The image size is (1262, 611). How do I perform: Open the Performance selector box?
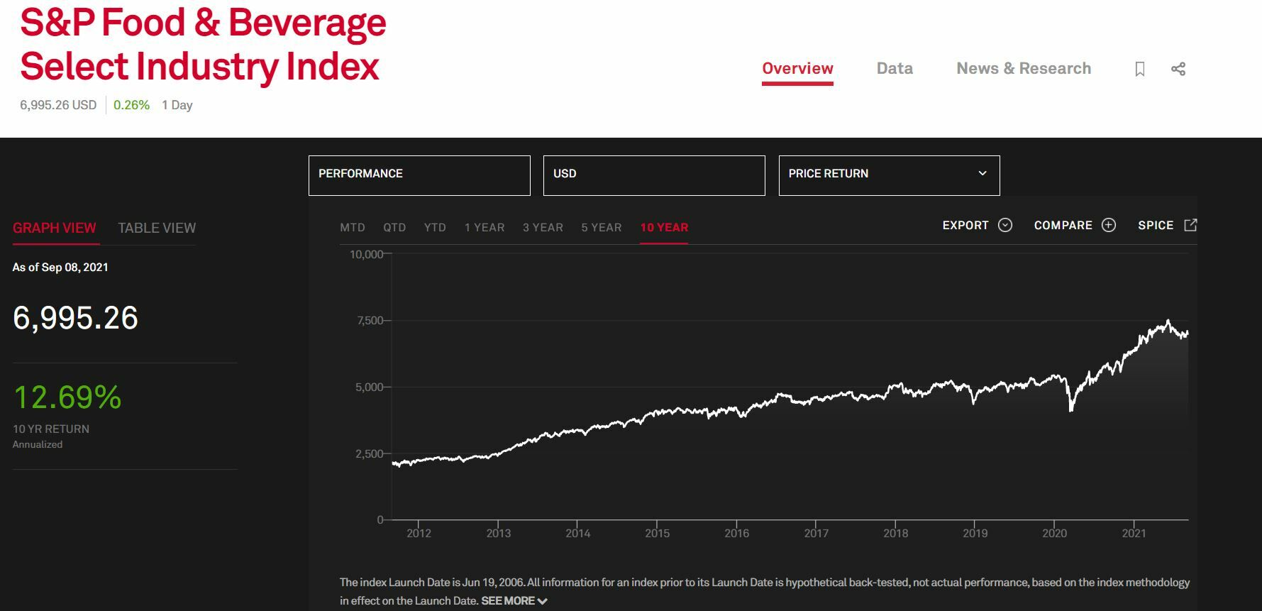click(x=419, y=175)
